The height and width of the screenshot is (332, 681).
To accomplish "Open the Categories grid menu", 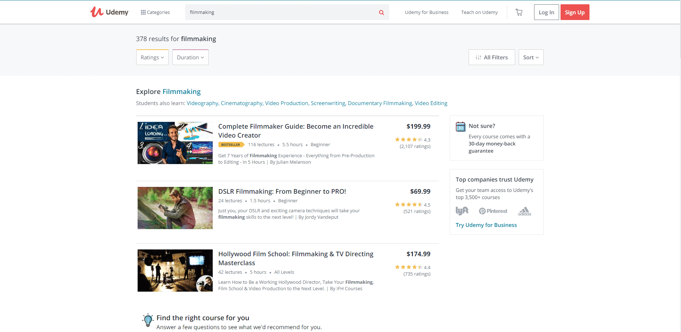I will tap(155, 12).
